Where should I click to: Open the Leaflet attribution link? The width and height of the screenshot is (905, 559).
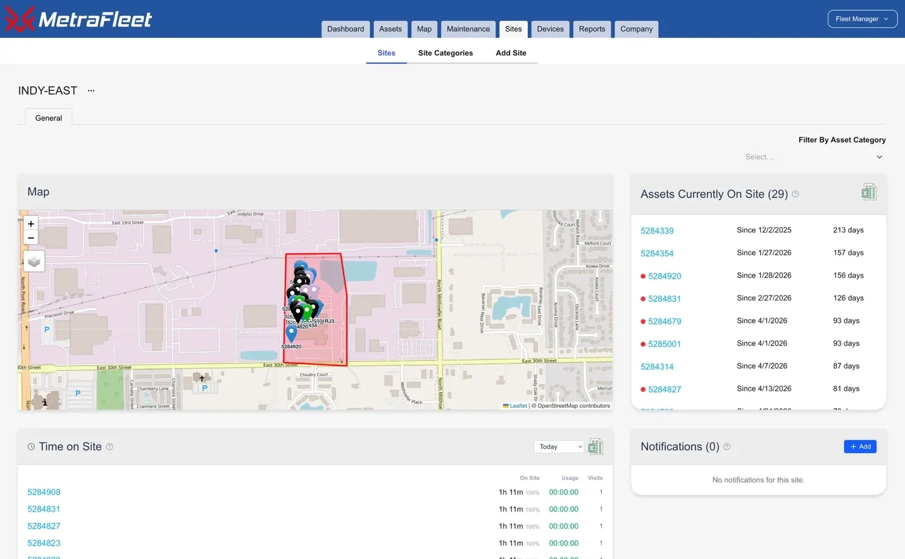pyautogui.click(x=515, y=406)
